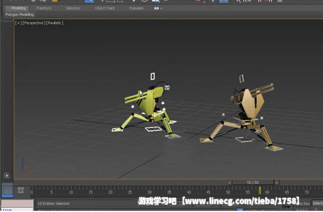Click the Selection ribbon tab
Image resolution: width=323 pixels, height=212 pixels.
pyautogui.click(x=73, y=8)
